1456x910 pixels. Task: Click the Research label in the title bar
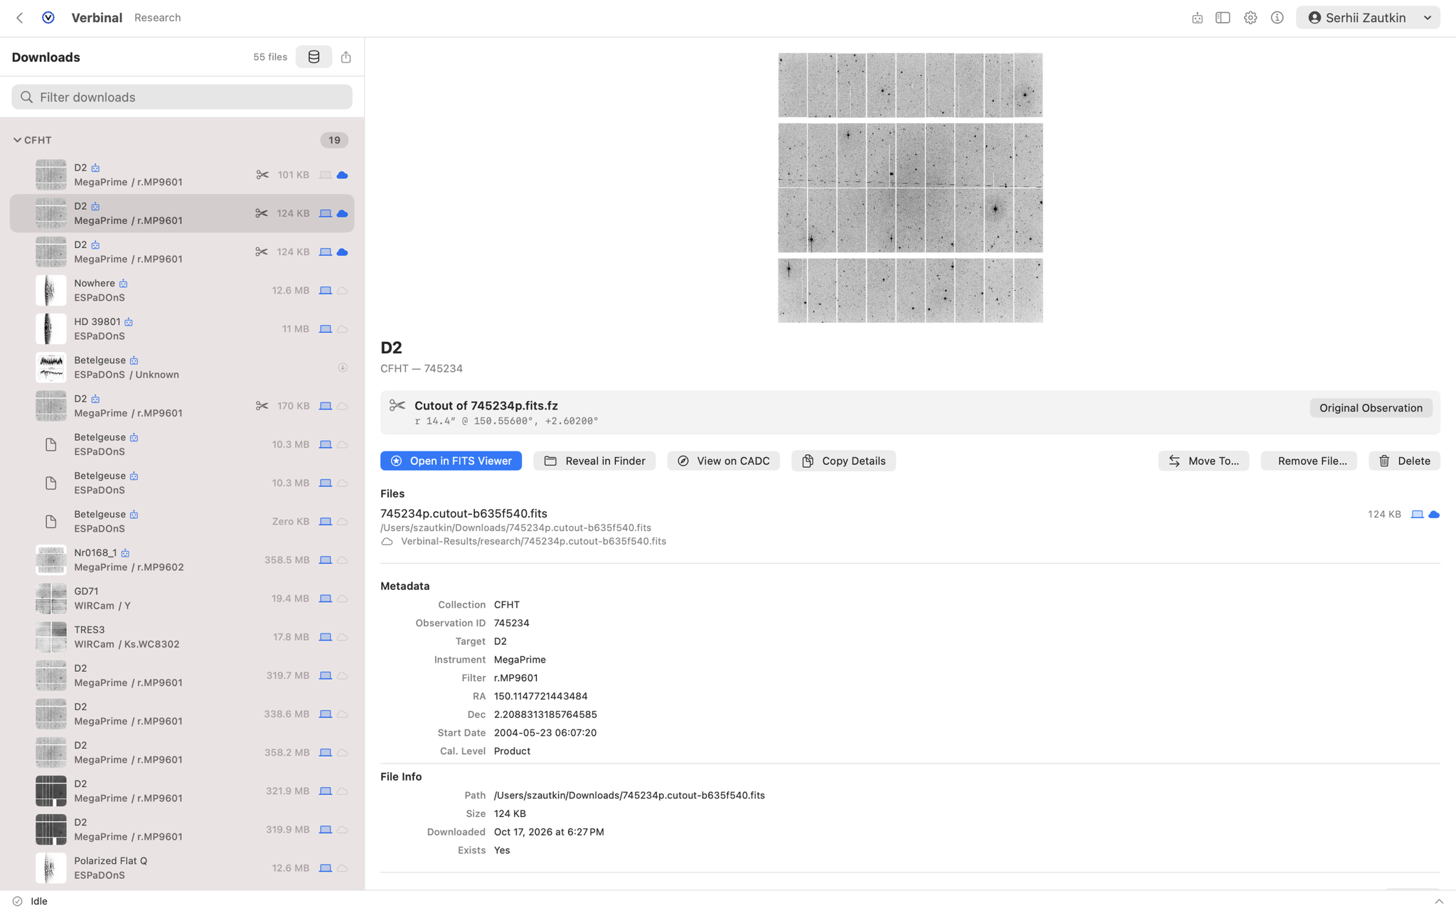(157, 18)
